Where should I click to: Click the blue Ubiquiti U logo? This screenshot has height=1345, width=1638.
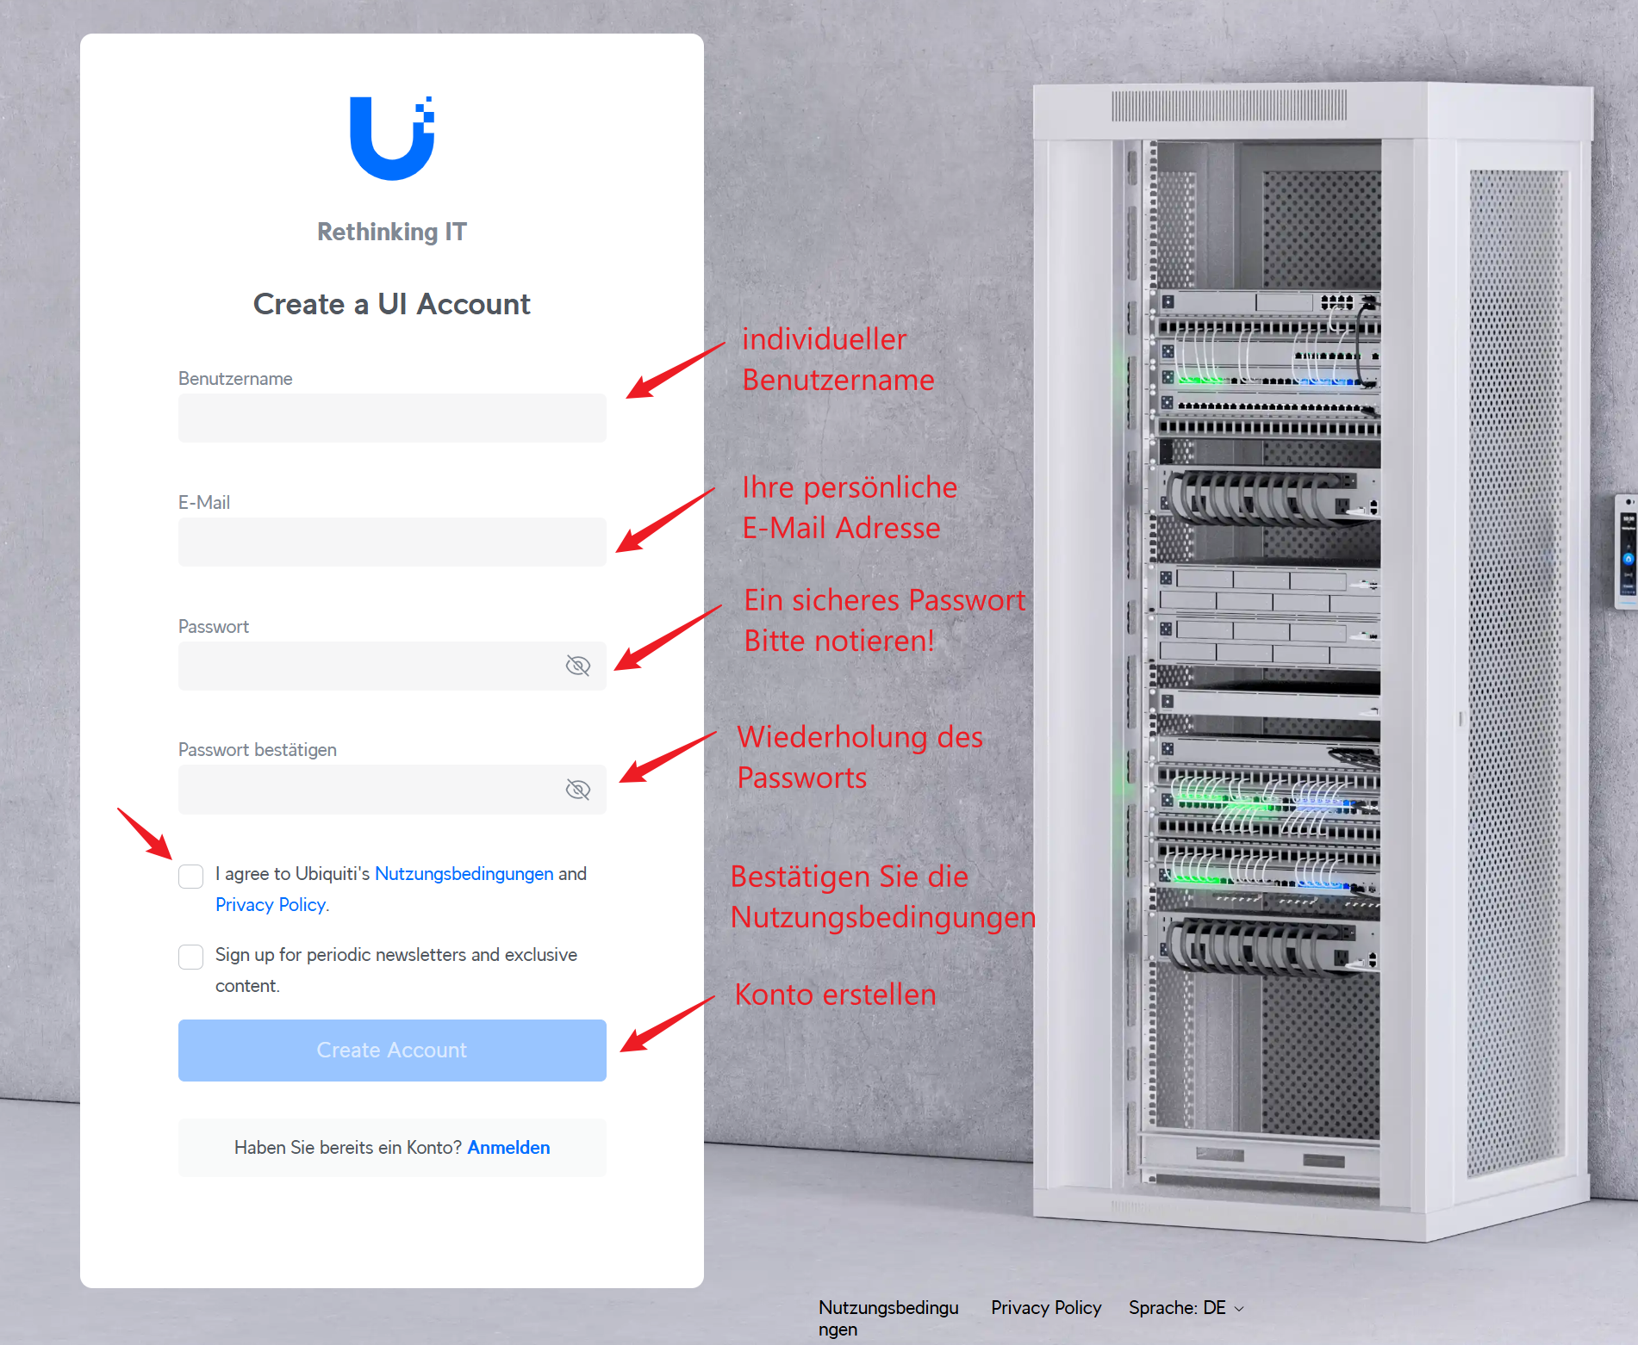pyautogui.click(x=392, y=139)
